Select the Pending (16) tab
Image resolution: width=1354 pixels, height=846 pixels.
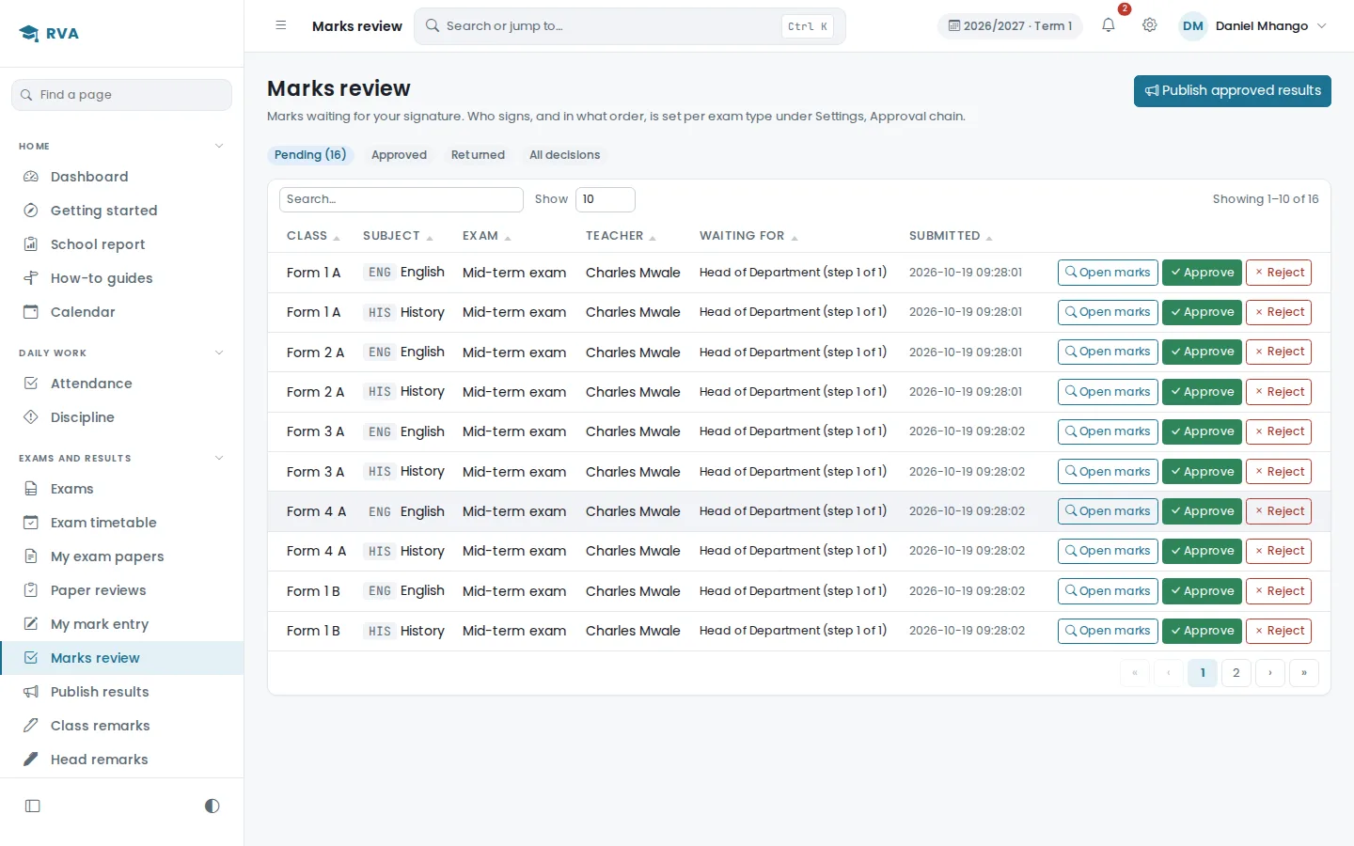coord(310,155)
